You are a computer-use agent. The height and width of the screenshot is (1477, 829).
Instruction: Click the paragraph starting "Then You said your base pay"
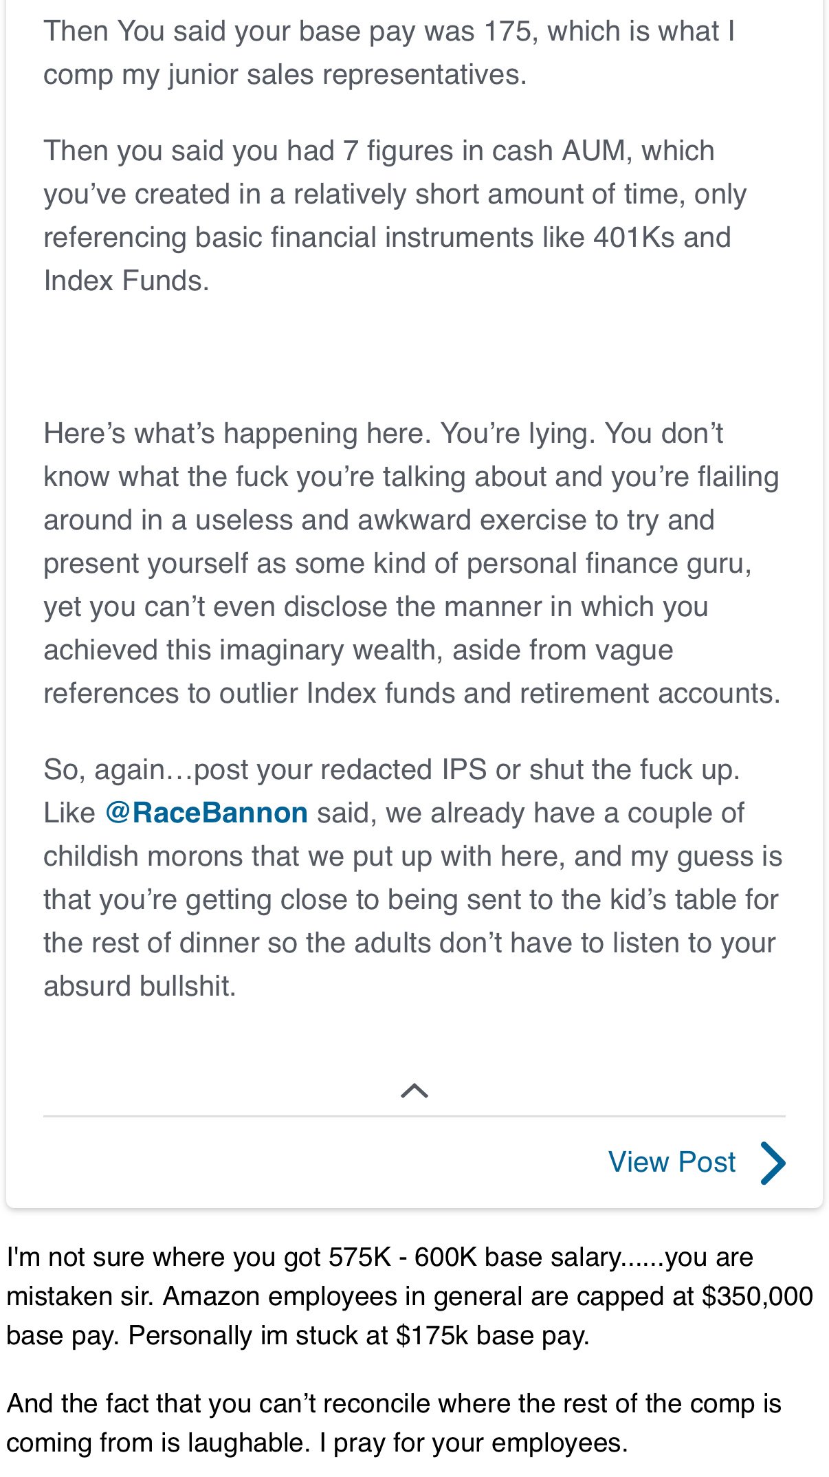(x=389, y=53)
